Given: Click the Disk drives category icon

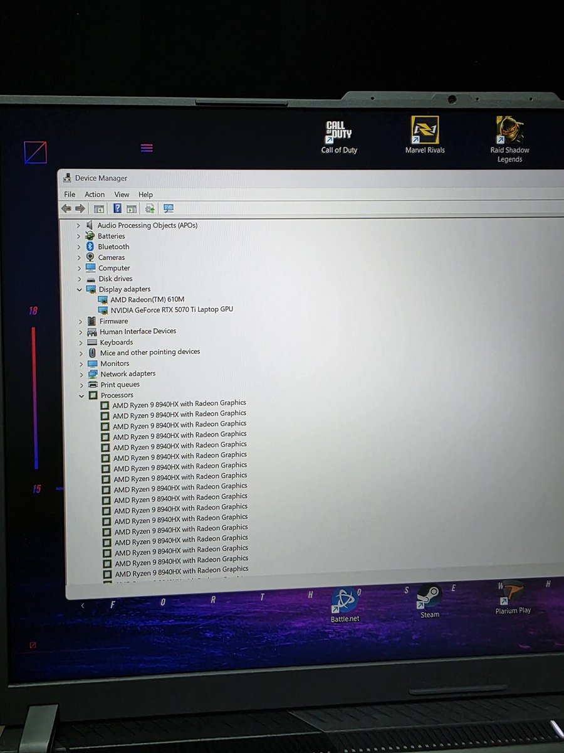Looking at the screenshot, I should coord(91,279).
